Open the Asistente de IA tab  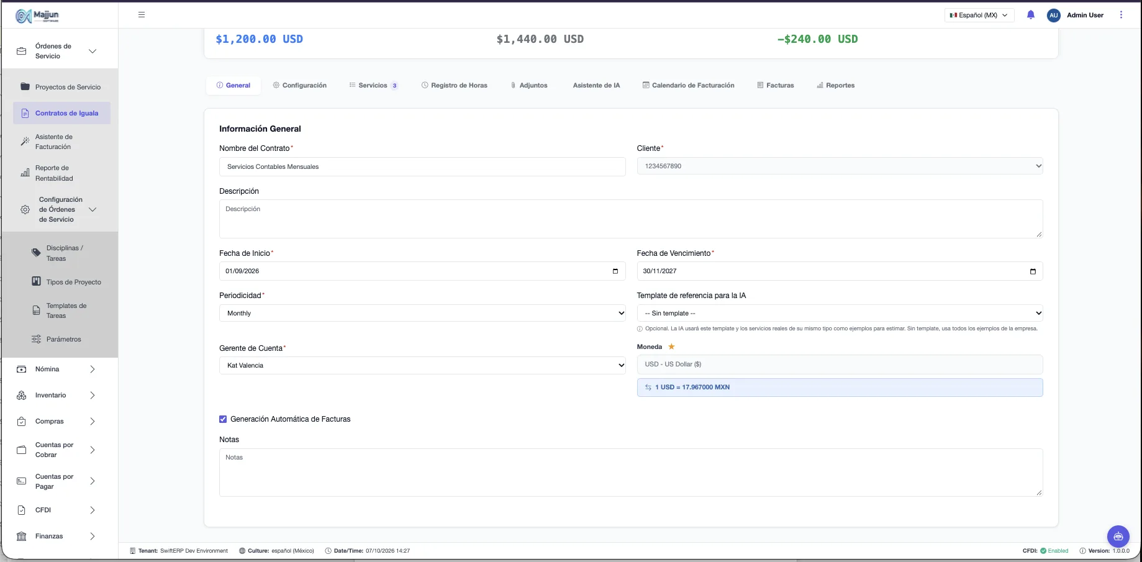point(596,85)
